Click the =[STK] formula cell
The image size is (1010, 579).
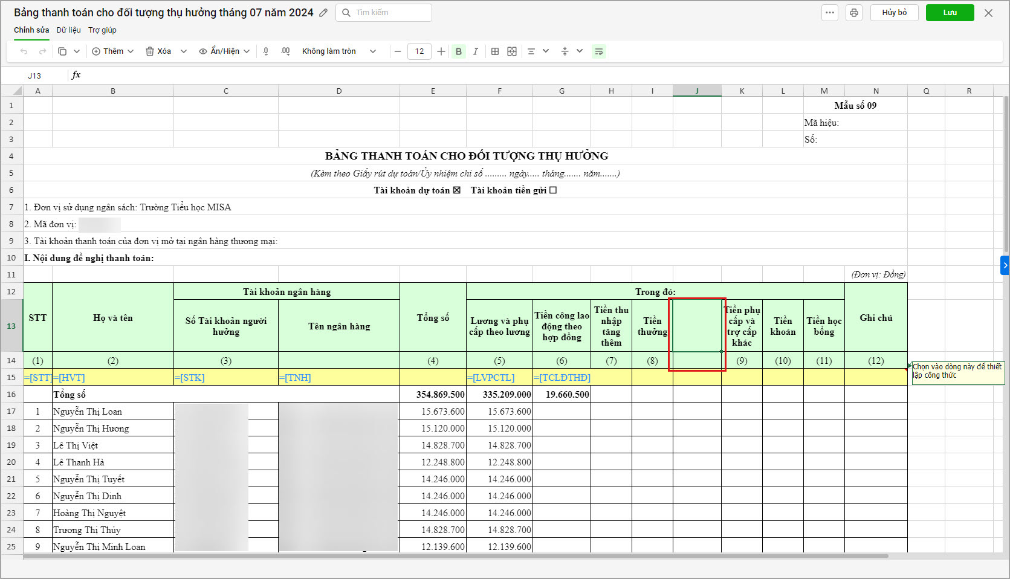coord(226,377)
